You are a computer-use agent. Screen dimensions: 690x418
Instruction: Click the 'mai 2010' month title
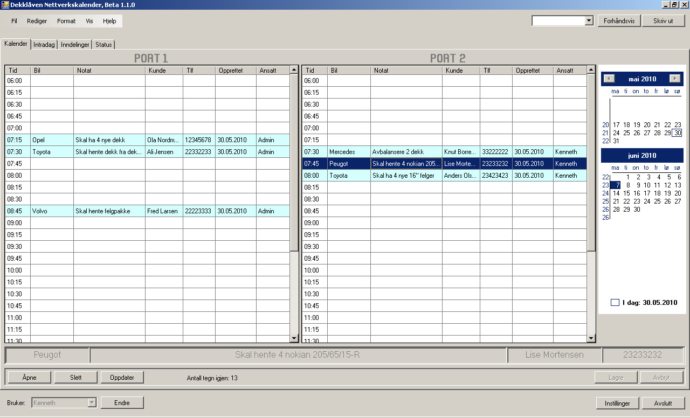pyautogui.click(x=642, y=79)
